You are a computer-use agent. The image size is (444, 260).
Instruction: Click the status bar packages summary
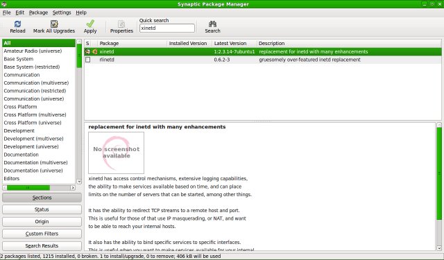[x=110, y=257]
